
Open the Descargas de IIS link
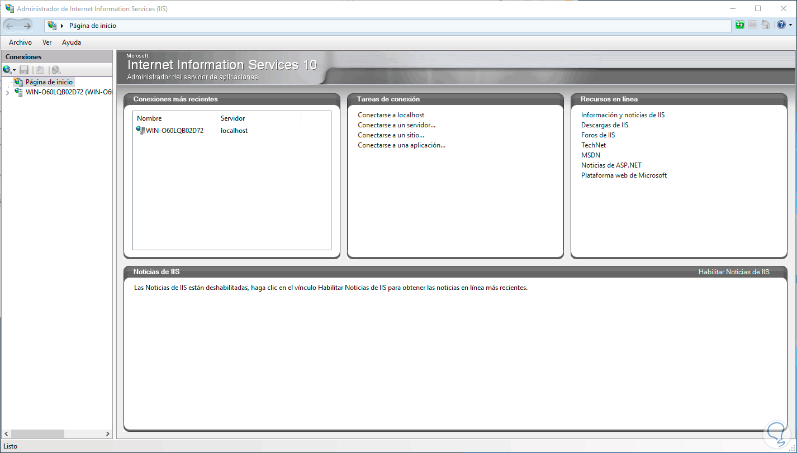pos(605,125)
